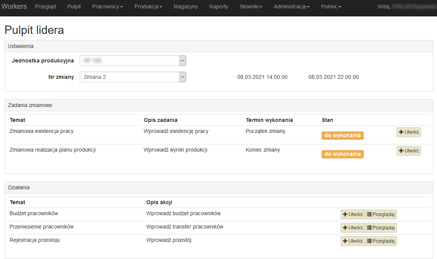437x259 pixels.
Task: Open the Słowniki dropdown menu
Action: [x=251, y=6]
